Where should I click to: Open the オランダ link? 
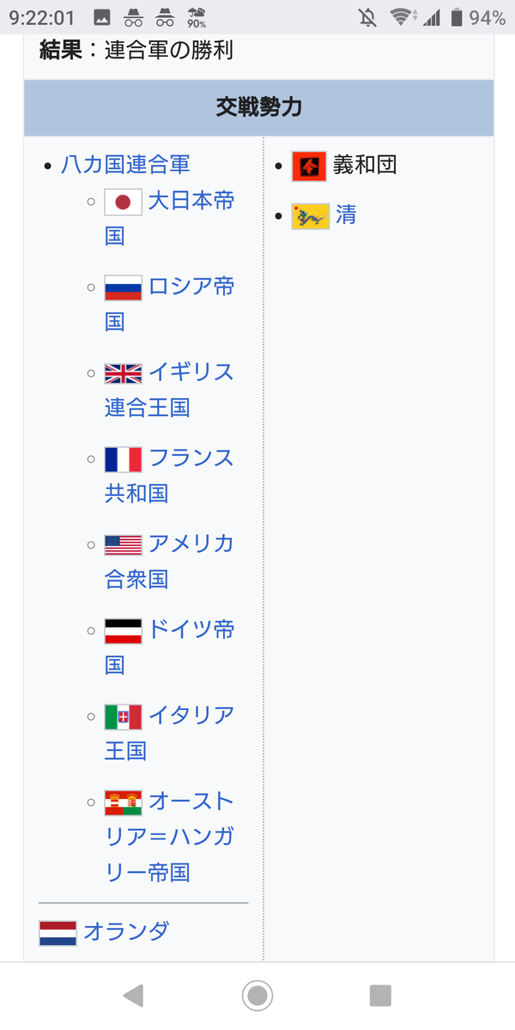point(126,931)
